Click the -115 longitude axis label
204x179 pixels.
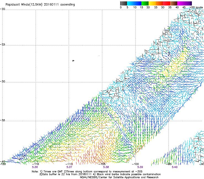click(x=36, y=164)
